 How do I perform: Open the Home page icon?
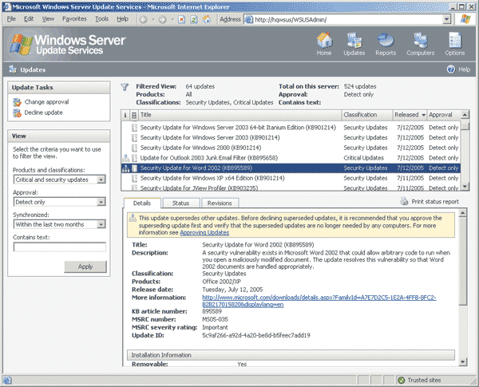click(x=324, y=41)
